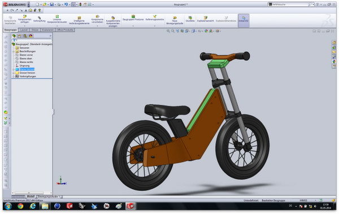The width and height of the screenshot is (339, 214).
Task: Open dropdown under Referenzgeometrie
Action: coord(155,26)
